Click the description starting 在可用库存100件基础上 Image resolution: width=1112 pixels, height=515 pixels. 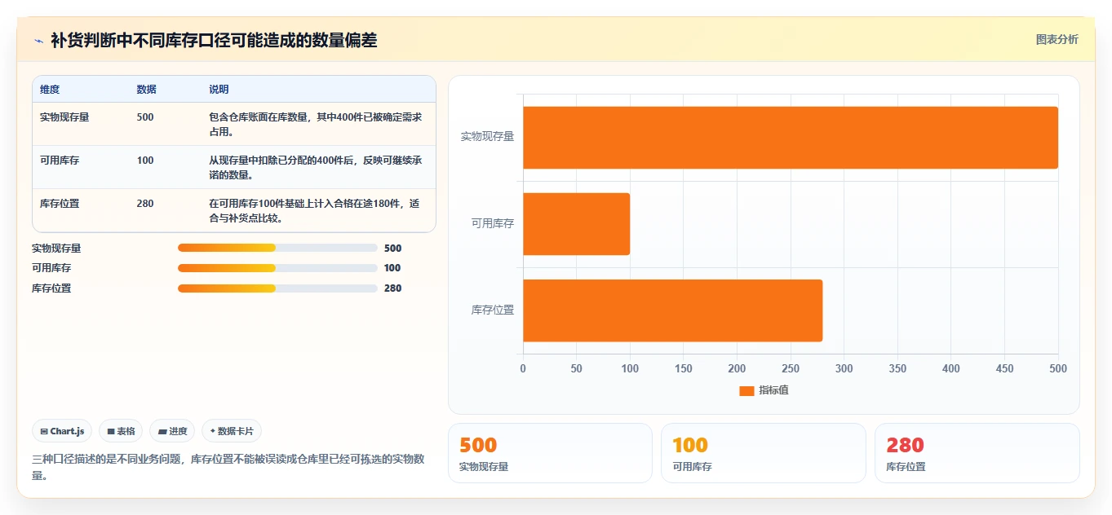[x=315, y=210]
